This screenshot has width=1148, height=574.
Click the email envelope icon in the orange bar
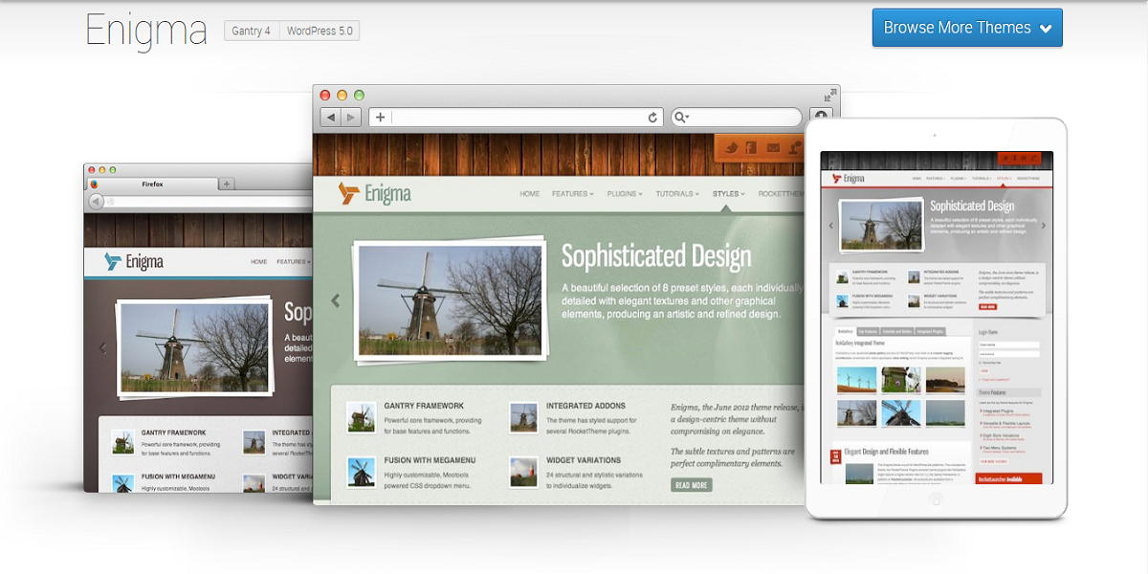[773, 147]
